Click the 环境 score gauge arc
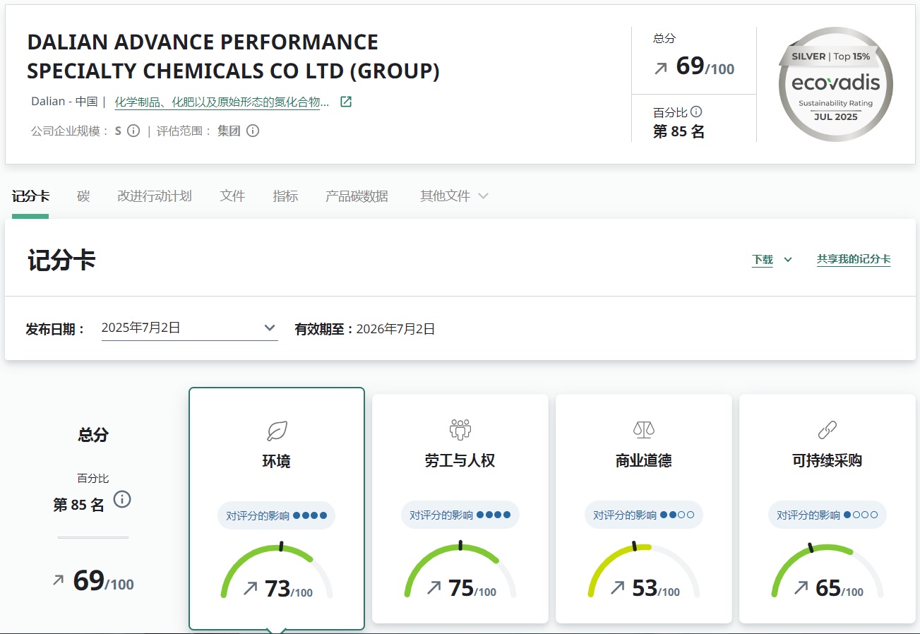 tap(277, 570)
